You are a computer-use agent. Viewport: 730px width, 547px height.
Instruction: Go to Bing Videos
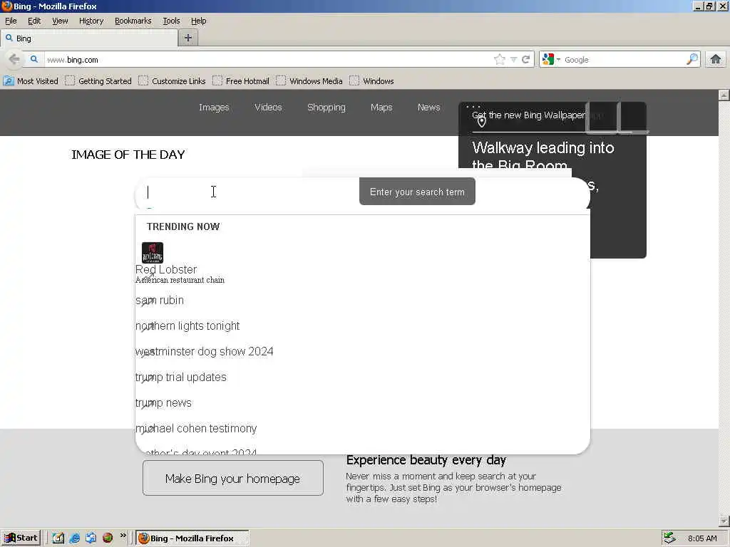[x=268, y=108]
